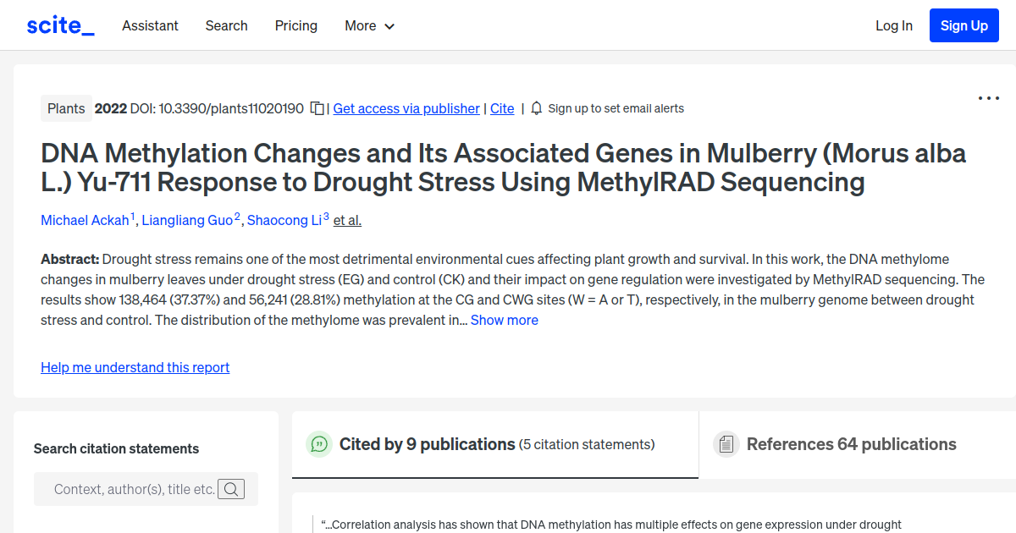Open the Assistant menu item
The width and height of the screenshot is (1016, 533).
point(150,26)
